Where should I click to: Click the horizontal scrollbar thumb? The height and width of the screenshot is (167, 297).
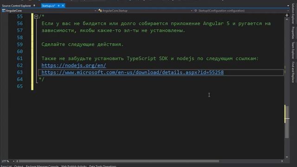tap(119, 161)
